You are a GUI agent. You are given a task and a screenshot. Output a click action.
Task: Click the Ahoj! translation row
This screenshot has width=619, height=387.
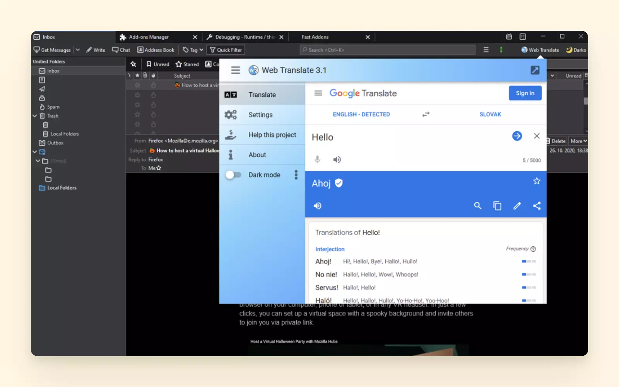tap(426, 261)
